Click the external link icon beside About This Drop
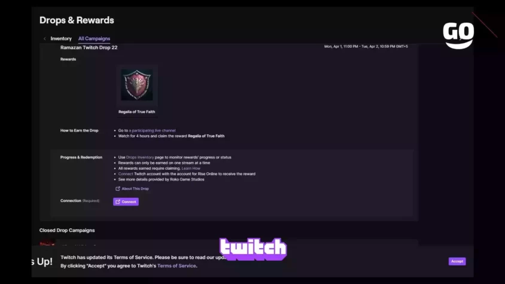Viewport: 505px width, 284px height. tap(117, 189)
